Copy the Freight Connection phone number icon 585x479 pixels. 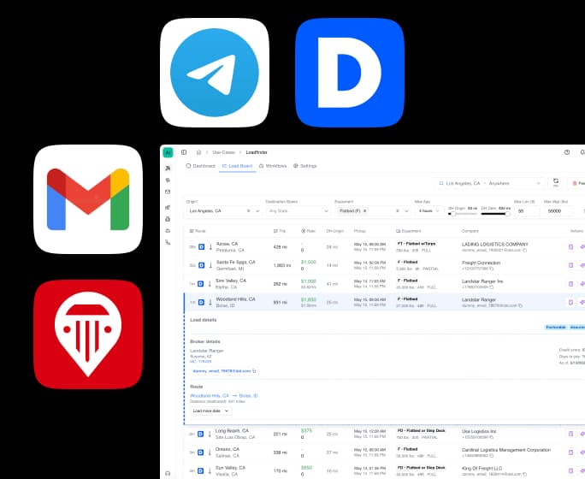pyautogui.click(x=492, y=269)
